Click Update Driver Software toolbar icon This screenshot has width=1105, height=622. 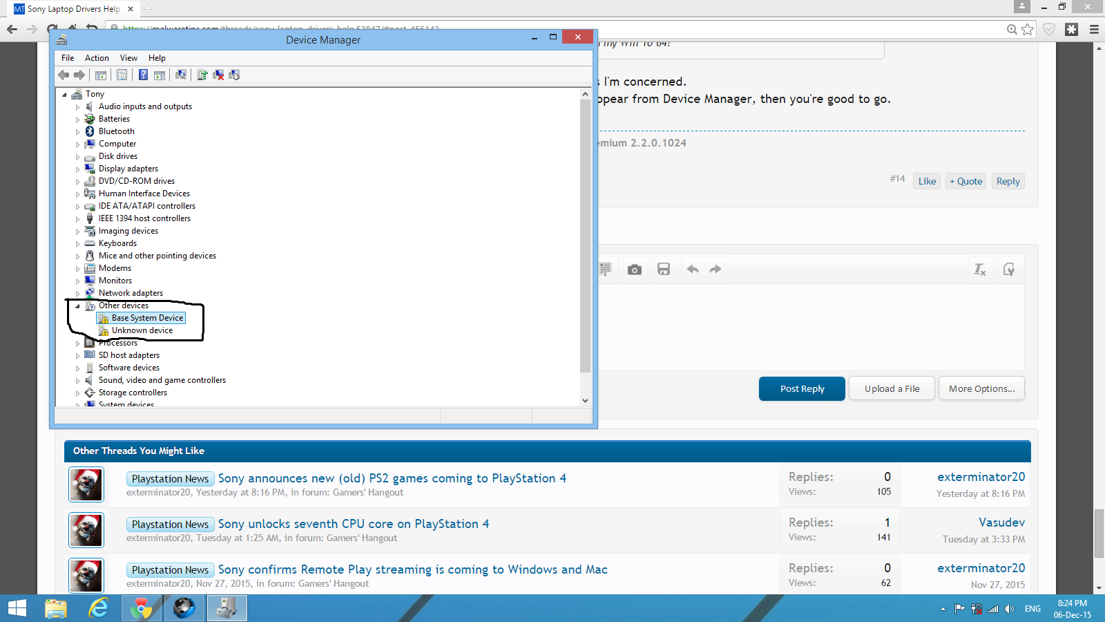tap(202, 75)
